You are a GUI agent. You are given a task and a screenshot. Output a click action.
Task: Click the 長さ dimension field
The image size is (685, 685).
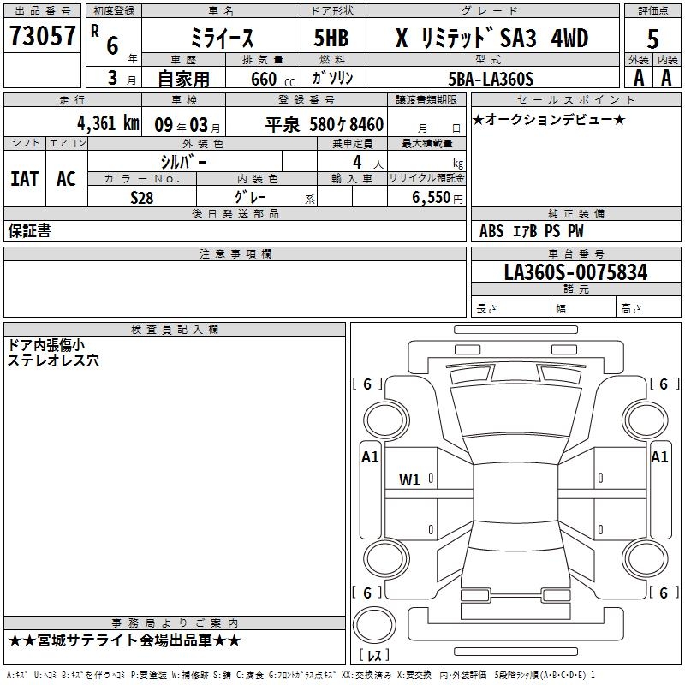(x=511, y=308)
